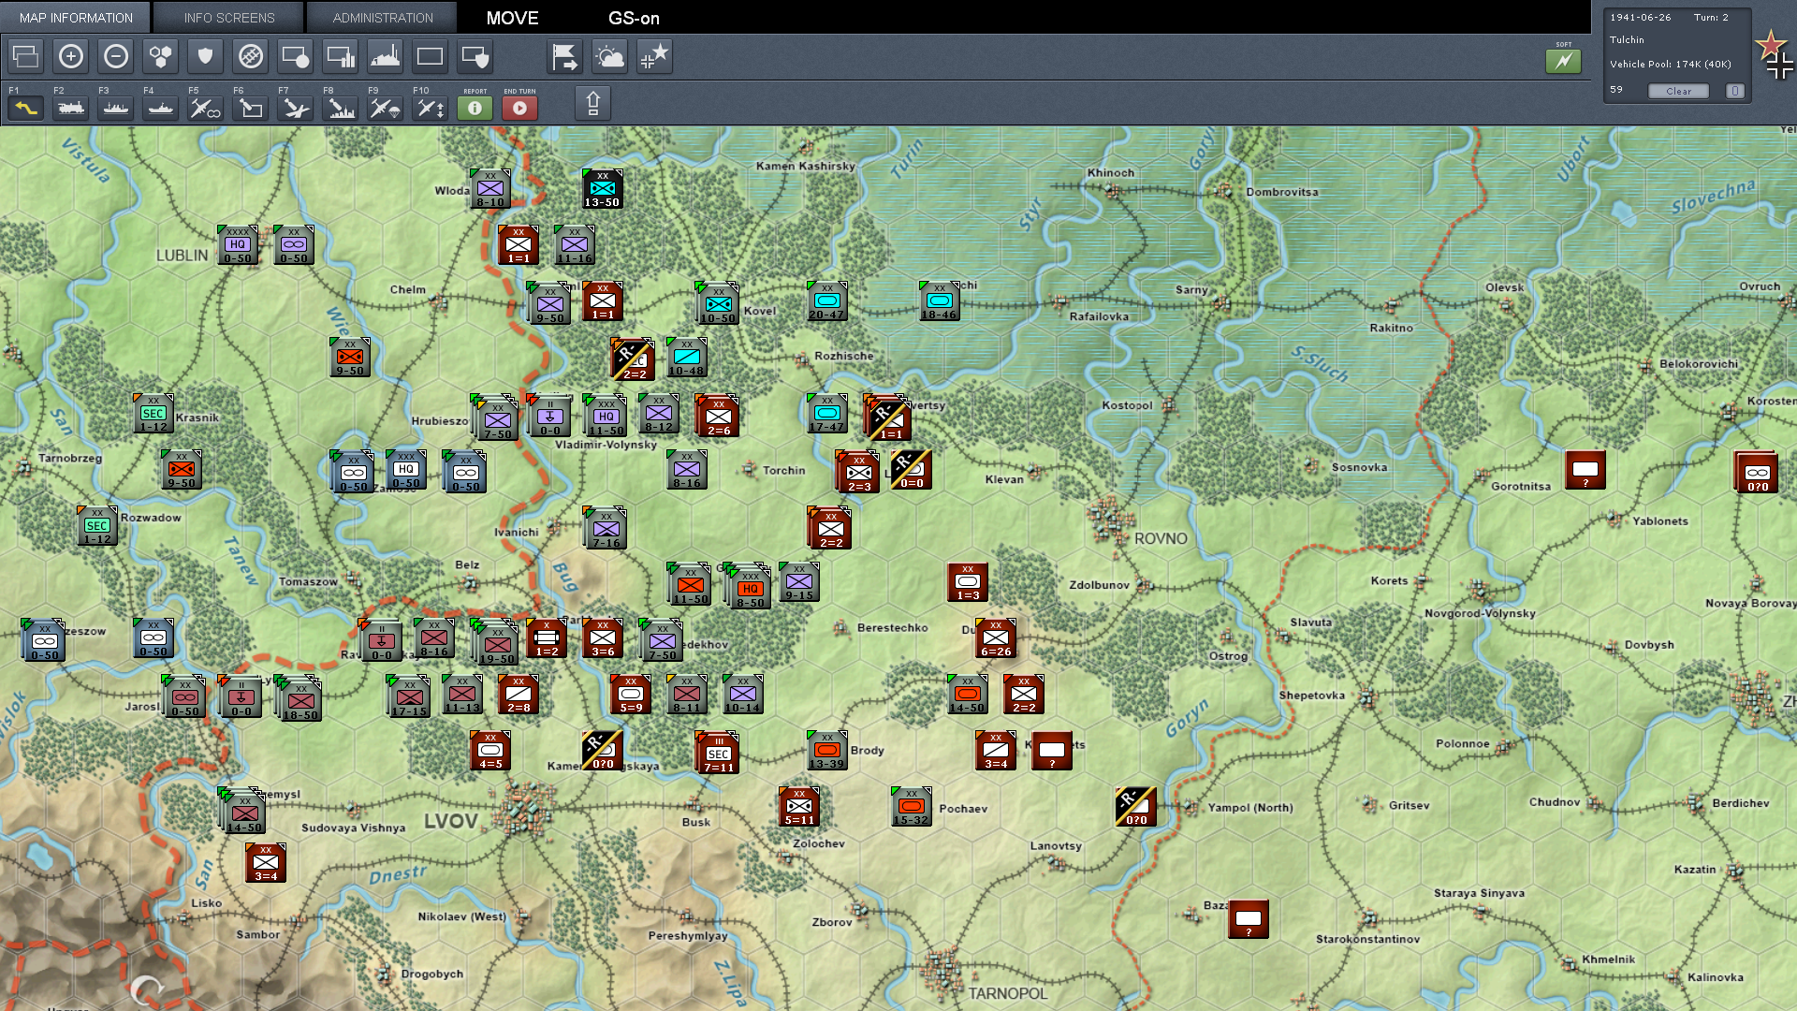Toggle the hex grid display icon
This screenshot has height=1011, width=1797.
(x=161, y=57)
